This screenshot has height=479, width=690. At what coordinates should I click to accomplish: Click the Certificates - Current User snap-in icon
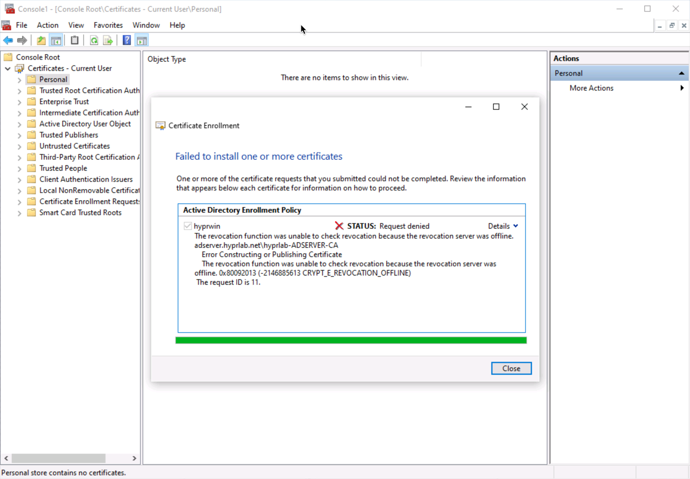20,68
